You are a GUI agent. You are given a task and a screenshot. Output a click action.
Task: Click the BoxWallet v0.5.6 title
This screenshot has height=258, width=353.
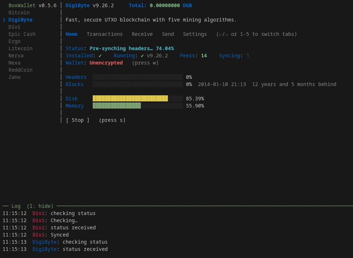[x=32, y=5]
